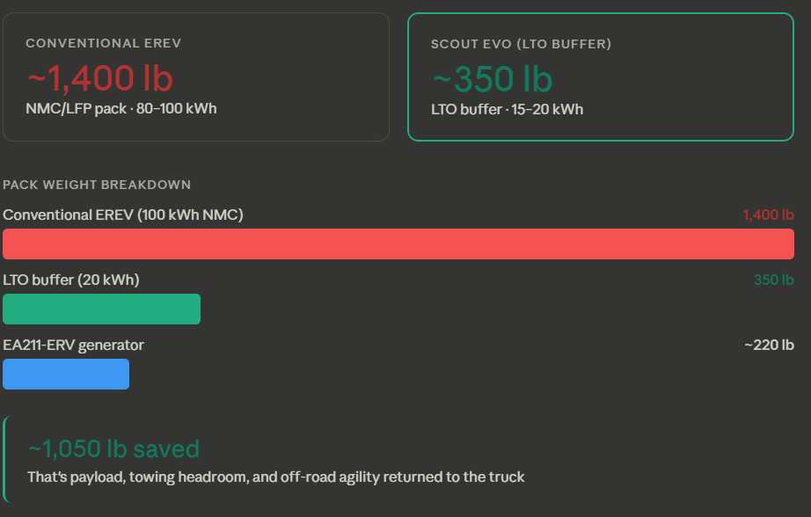Click the large red "~1,400 lb" figure

click(99, 78)
